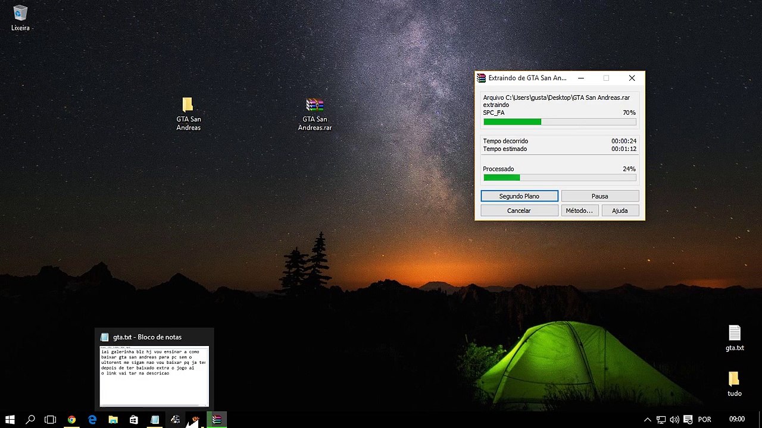Select the gta.txt desktop file icon
Image resolution: width=762 pixels, height=428 pixels.
735,338
